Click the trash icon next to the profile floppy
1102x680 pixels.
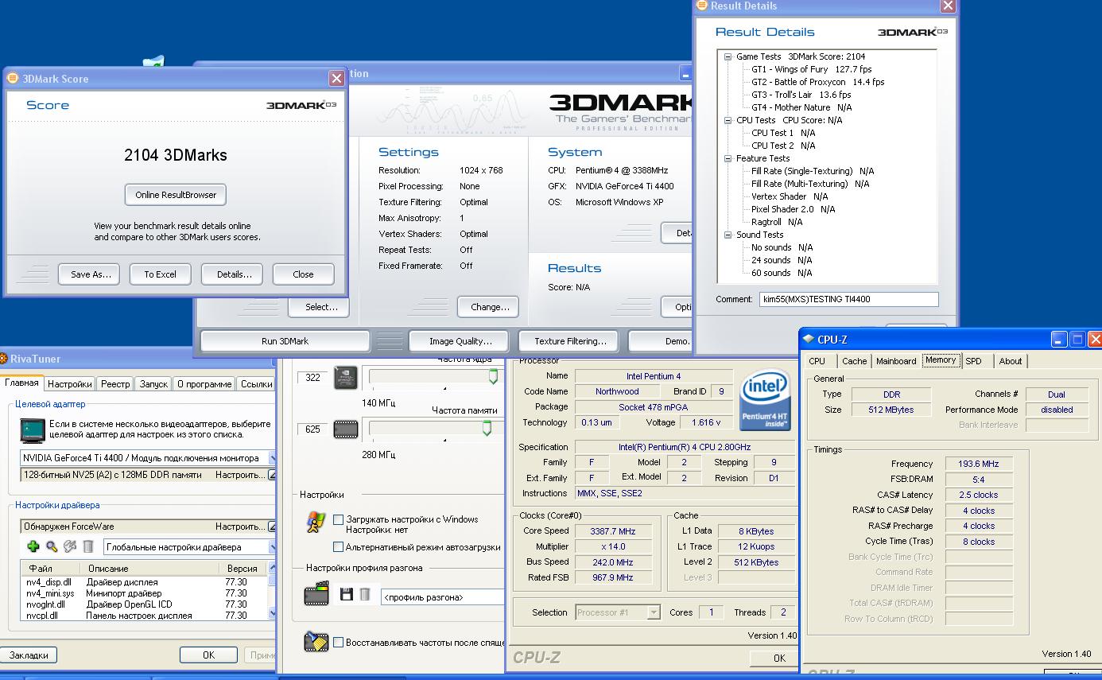tap(364, 594)
